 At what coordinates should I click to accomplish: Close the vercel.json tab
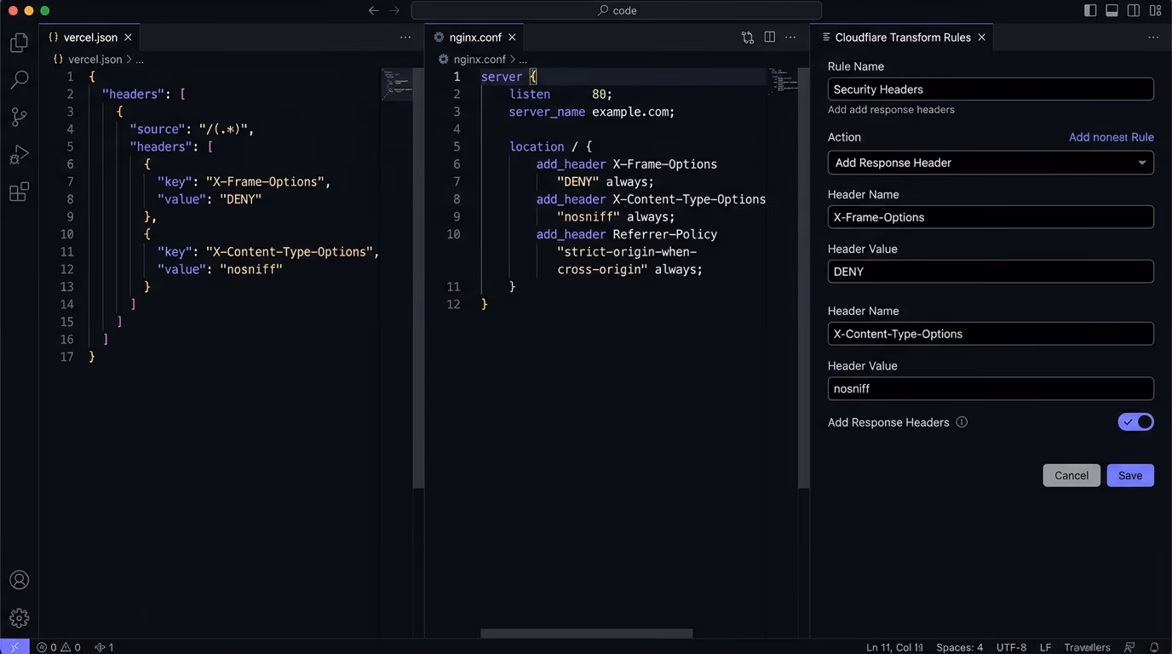point(128,37)
